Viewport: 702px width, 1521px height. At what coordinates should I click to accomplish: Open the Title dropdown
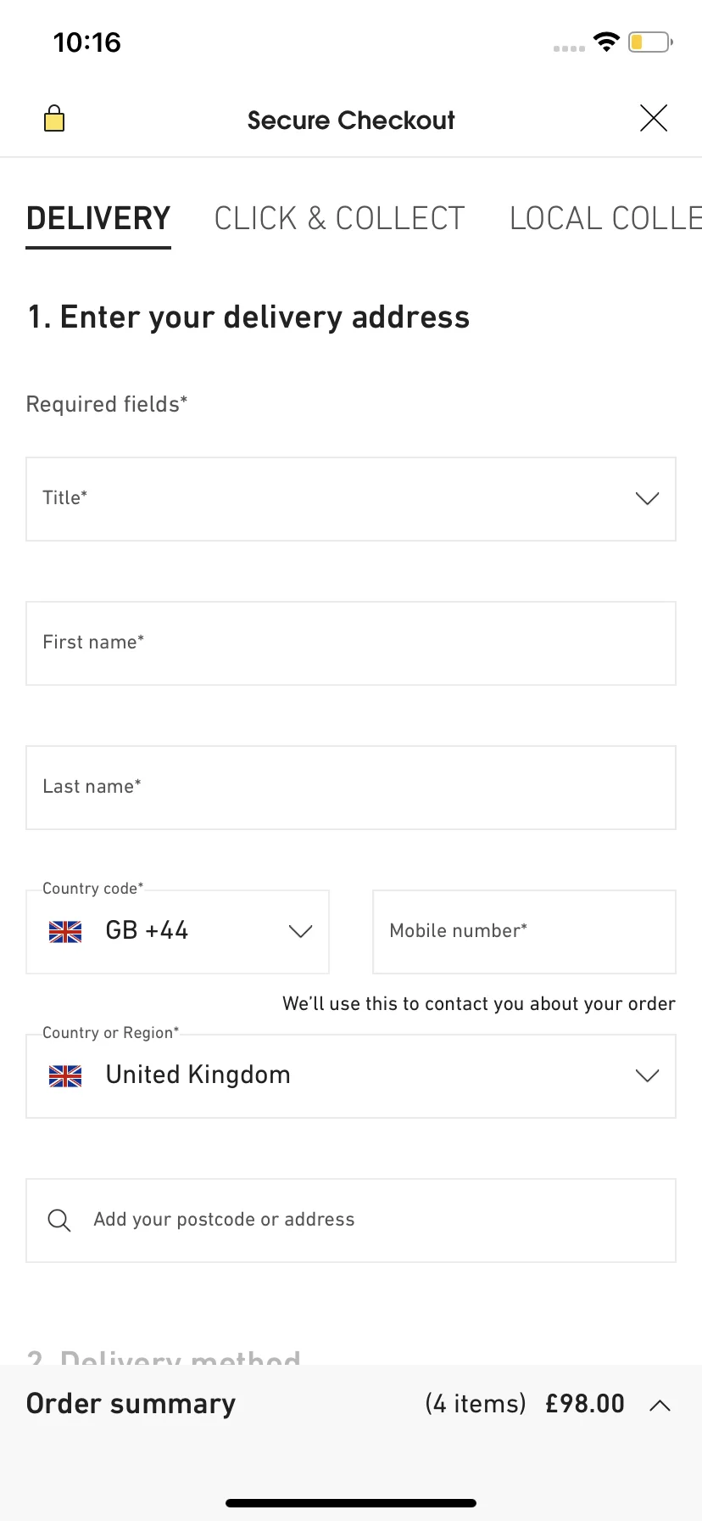tap(351, 499)
